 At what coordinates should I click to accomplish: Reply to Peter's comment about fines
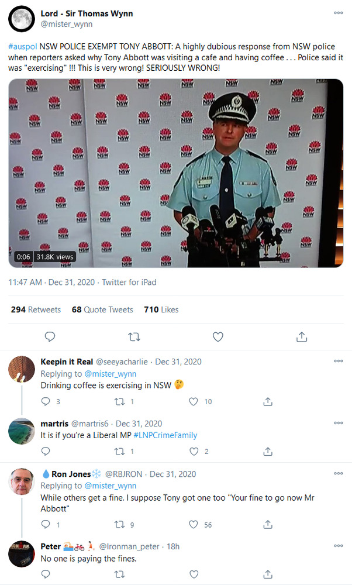point(47,574)
